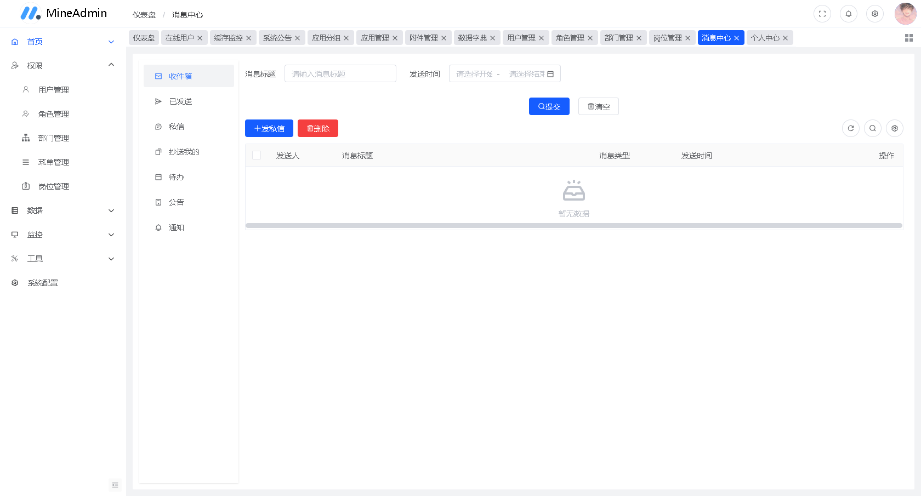Open table column settings gear
Screen dimensions: 921x496
[x=895, y=128]
